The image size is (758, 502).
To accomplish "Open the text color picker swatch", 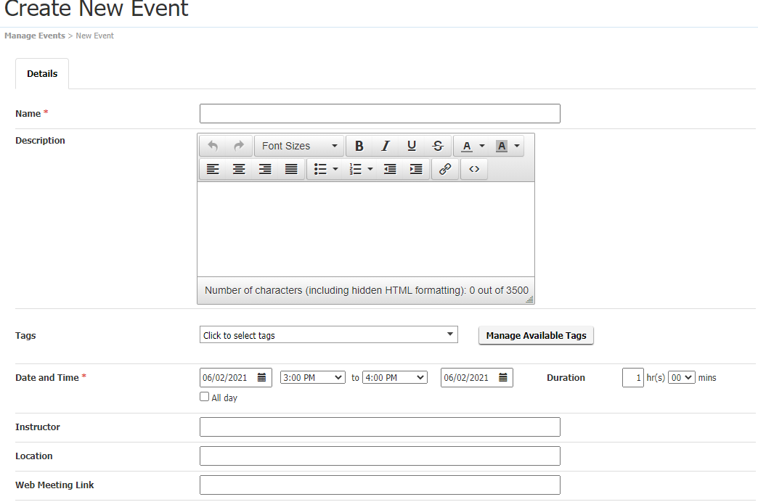I will 468,145.
